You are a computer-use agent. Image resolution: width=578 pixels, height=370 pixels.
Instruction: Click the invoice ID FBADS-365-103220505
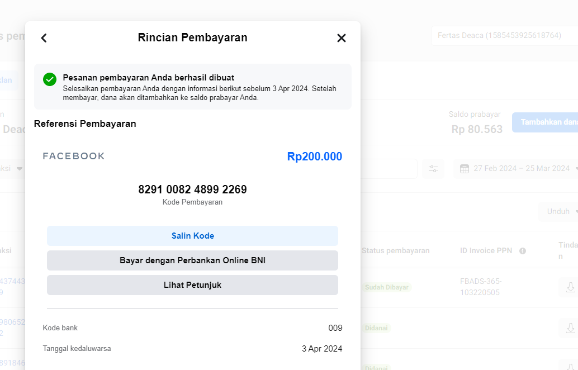coord(480,287)
